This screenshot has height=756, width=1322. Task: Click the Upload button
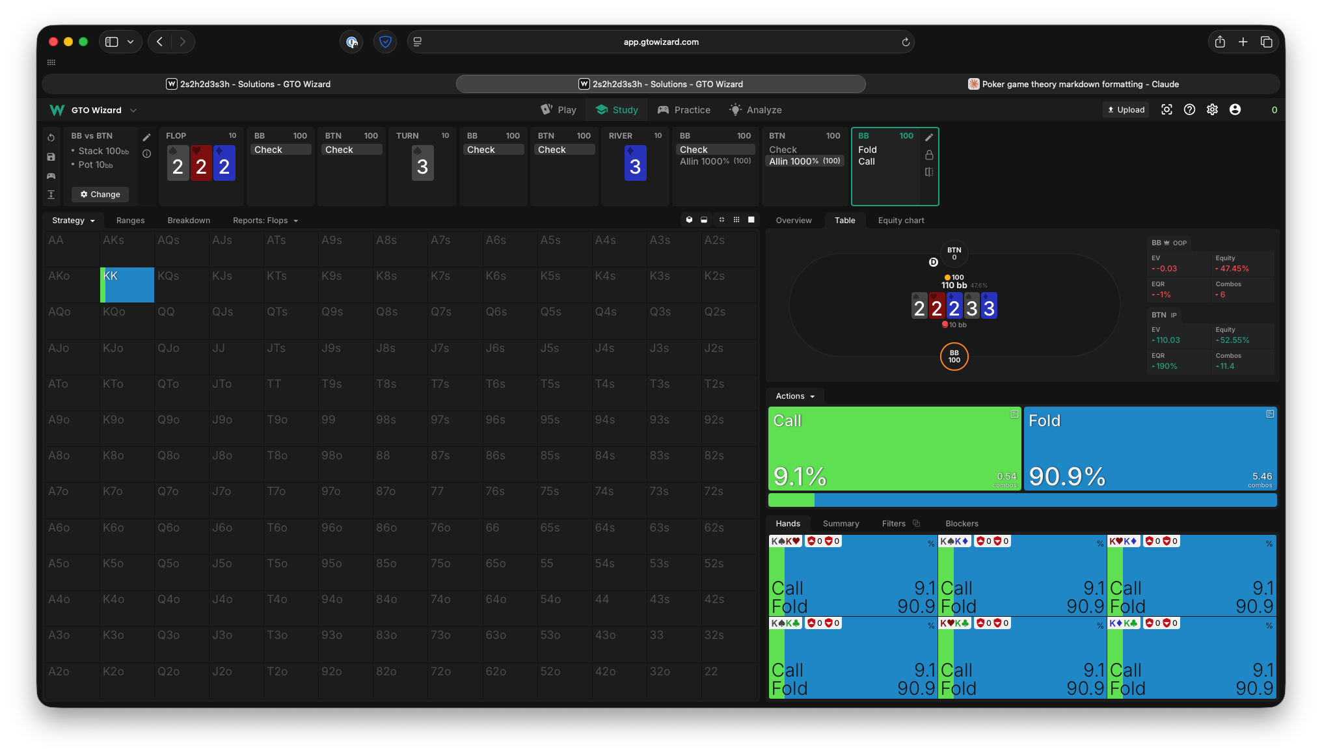pyautogui.click(x=1126, y=110)
